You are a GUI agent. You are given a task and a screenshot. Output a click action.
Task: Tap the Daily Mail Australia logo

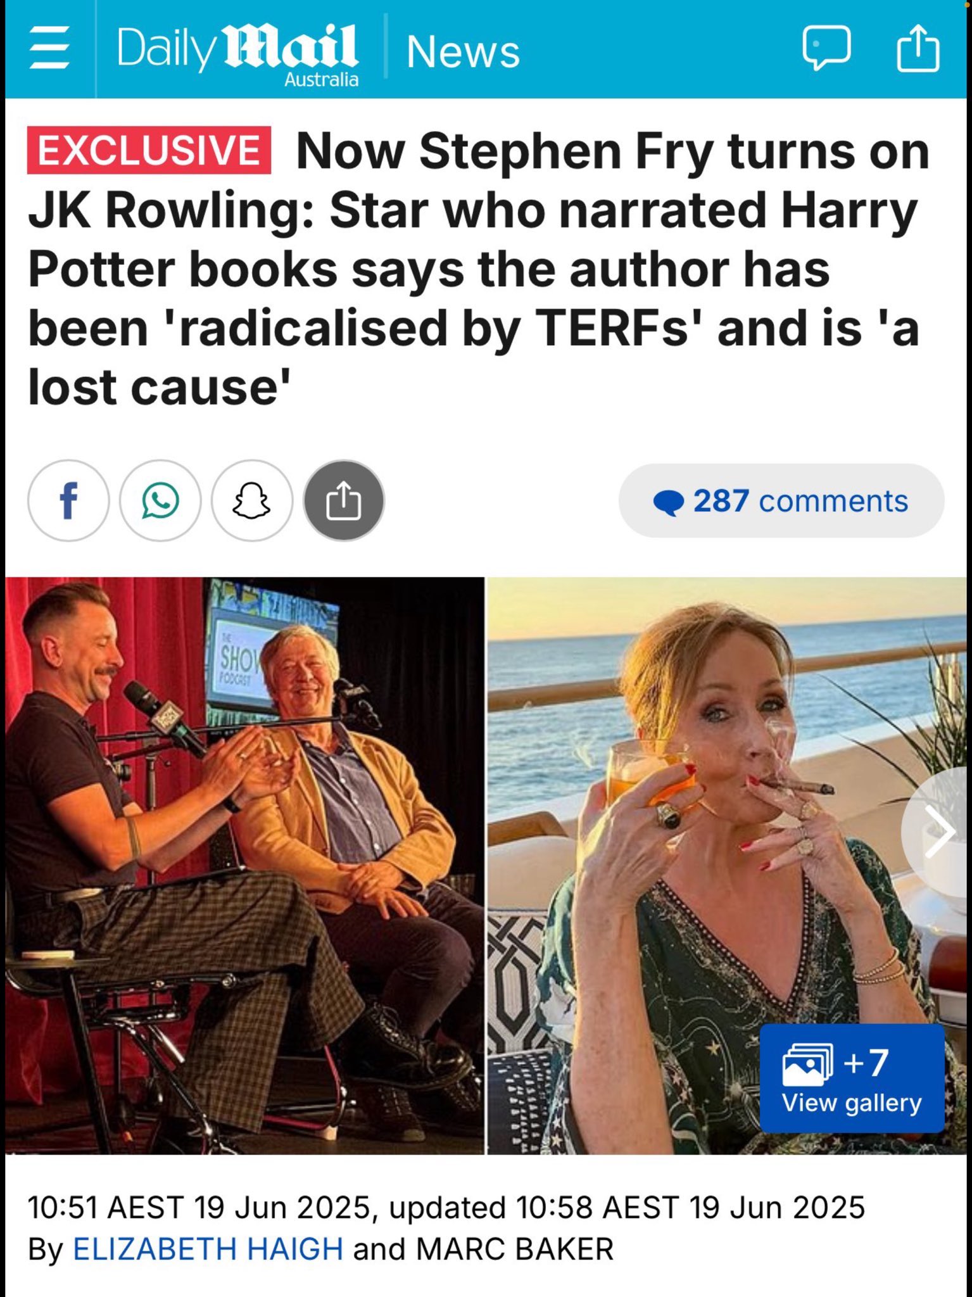pyautogui.click(x=238, y=53)
